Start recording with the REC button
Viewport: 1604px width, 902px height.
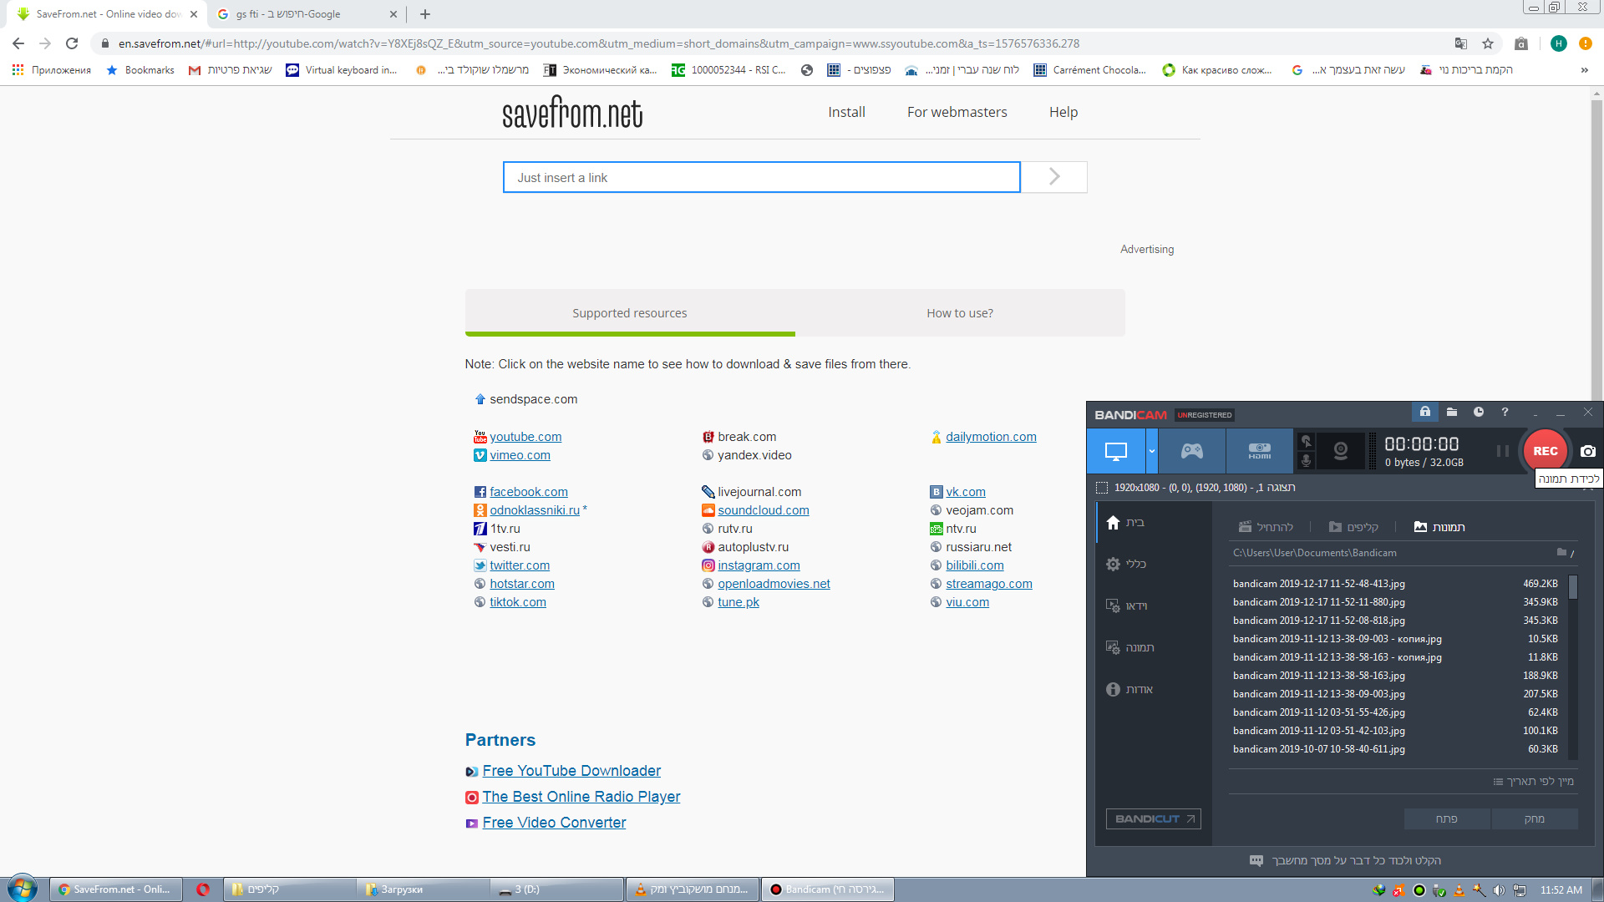(1545, 451)
